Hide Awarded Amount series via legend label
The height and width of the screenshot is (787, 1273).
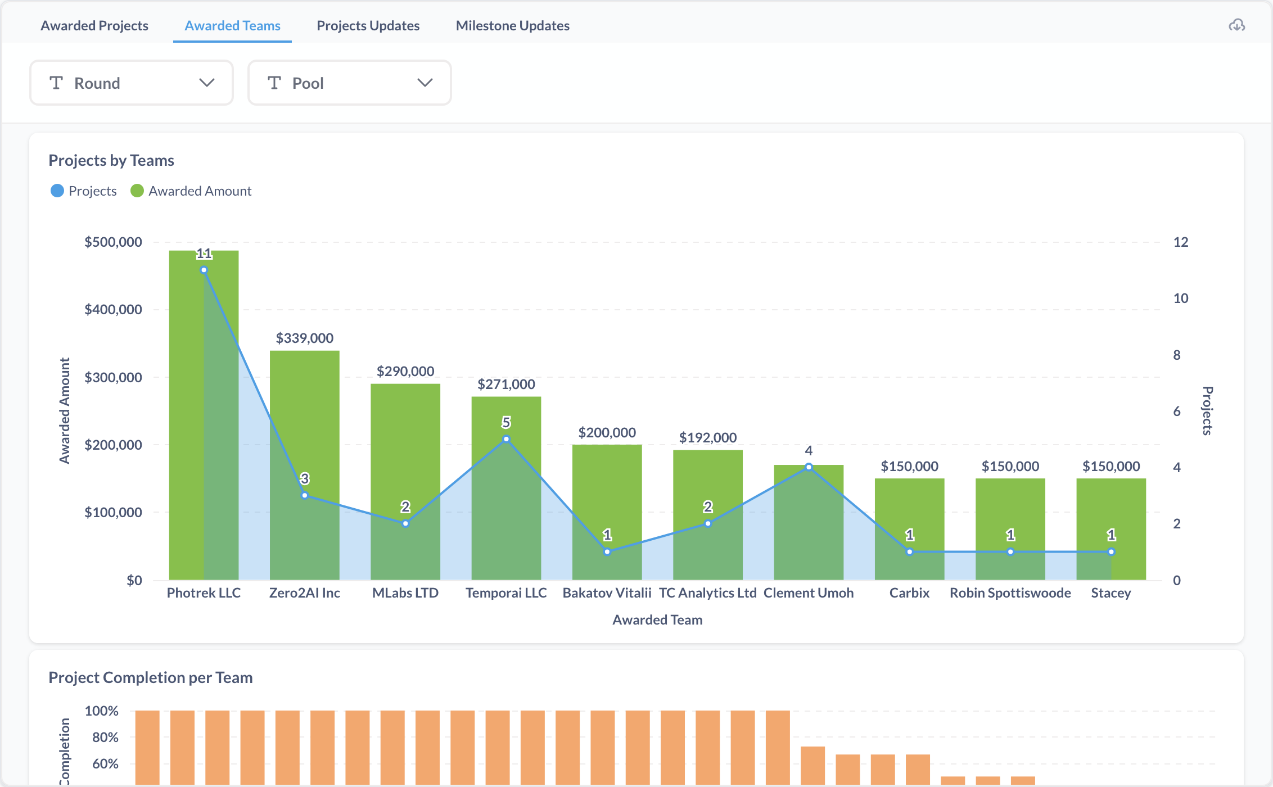200,191
